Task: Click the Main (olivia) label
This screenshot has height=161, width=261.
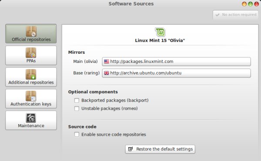Action: tap(85, 62)
